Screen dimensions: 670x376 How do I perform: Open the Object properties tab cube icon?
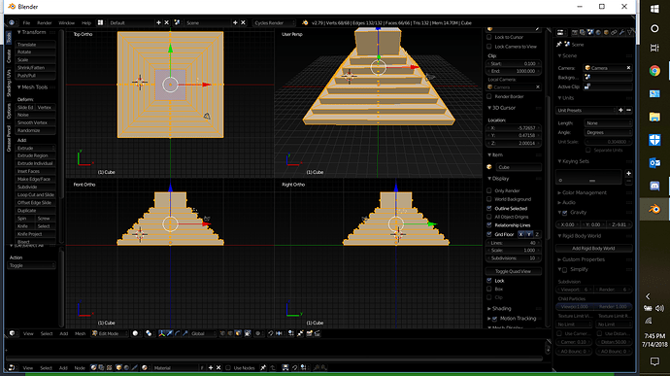click(606, 32)
